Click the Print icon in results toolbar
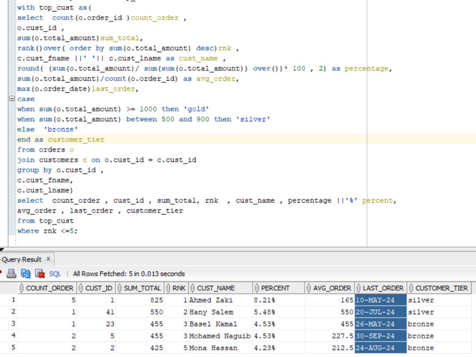This screenshot has height=357, width=476. tap(11, 274)
